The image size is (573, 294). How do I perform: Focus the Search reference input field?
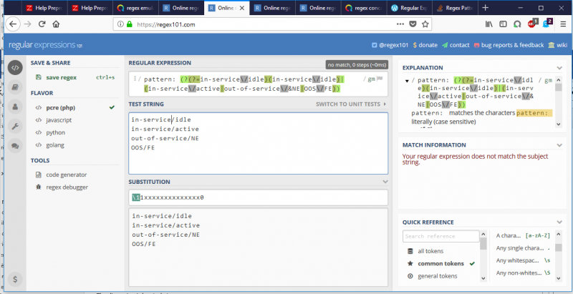pyautogui.click(x=440, y=236)
